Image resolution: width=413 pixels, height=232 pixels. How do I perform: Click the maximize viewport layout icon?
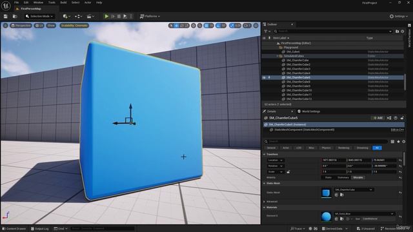click(x=256, y=26)
